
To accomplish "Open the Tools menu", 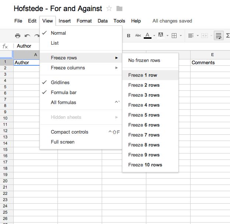I will [119, 21].
